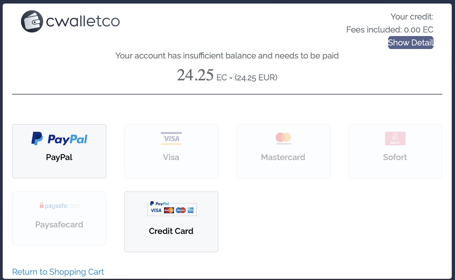Click the Maestro icon in Credit Card tile
This screenshot has height=280, width=455.
pos(180,210)
